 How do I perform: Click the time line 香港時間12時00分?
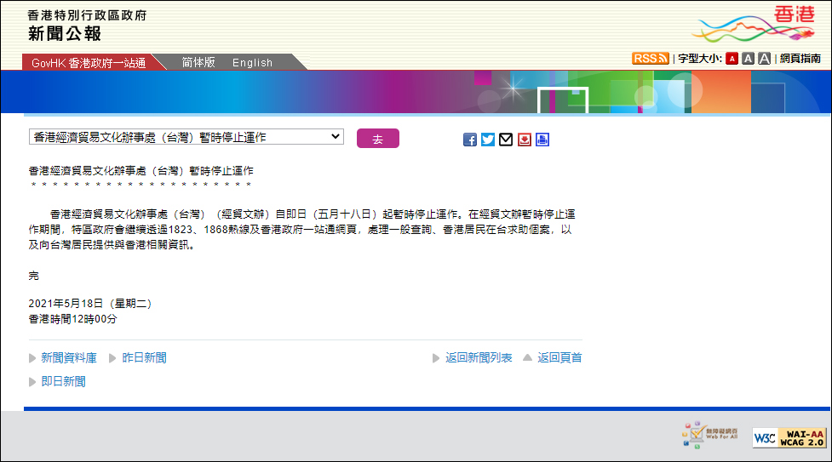(x=72, y=319)
